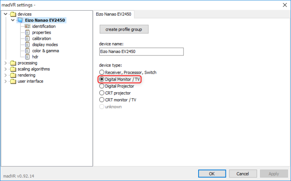Viewport: 291px width, 181px height.
Task: Select Receiver, Processor, Switch device type
Action: coord(101,72)
